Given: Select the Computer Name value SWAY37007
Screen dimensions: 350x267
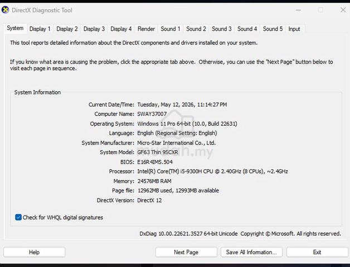Looking at the screenshot, I should tap(152, 114).
